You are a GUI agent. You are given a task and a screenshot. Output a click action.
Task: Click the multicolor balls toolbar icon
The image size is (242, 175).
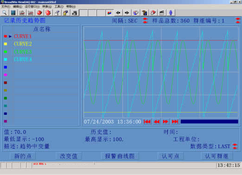pyautogui.click(x=109, y=12)
